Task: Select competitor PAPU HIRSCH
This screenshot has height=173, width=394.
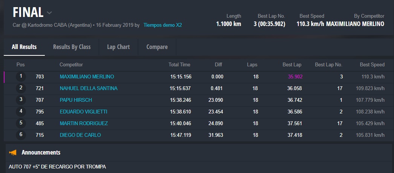Action: click(76, 100)
